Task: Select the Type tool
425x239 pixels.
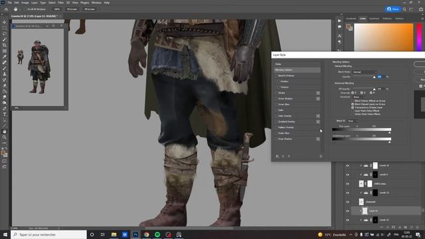Action: (x=5, y=114)
